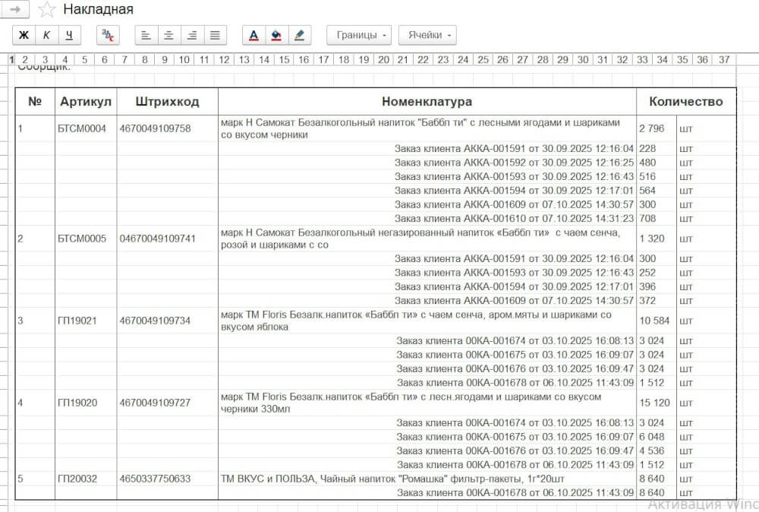
Task: Click the Номенклатура column header
Action: pyautogui.click(x=427, y=102)
